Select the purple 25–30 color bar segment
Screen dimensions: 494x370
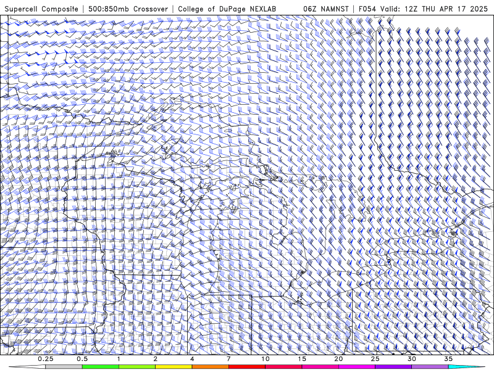(x=393, y=367)
